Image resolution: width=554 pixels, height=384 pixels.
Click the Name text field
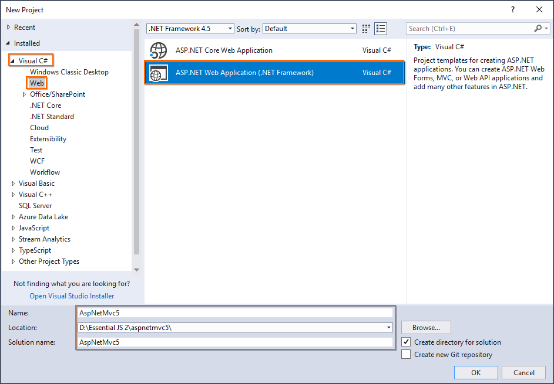pyautogui.click(x=236, y=313)
